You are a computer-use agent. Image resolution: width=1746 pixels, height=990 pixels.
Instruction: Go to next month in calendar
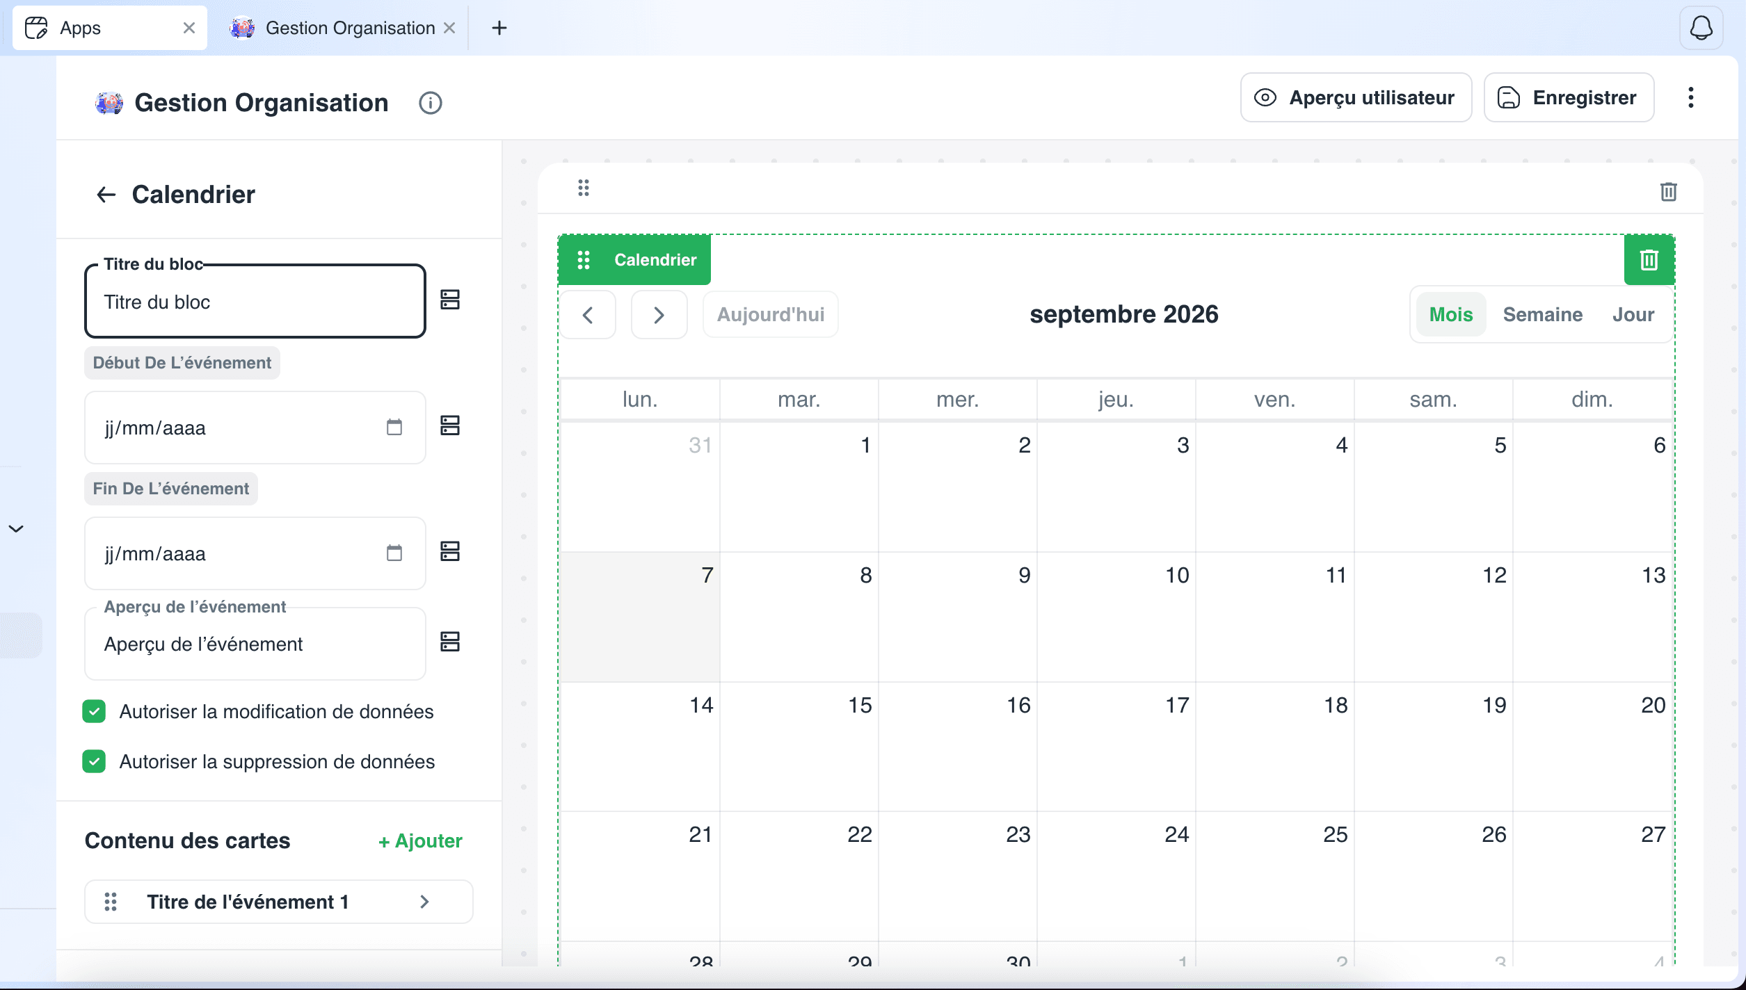[659, 315]
